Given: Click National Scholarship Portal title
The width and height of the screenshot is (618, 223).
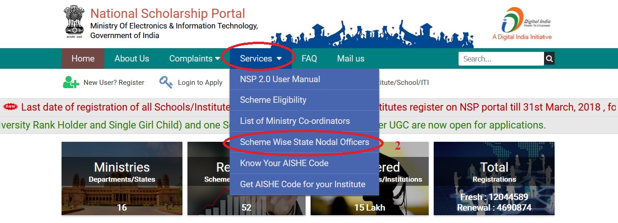Looking at the screenshot, I should (168, 14).
